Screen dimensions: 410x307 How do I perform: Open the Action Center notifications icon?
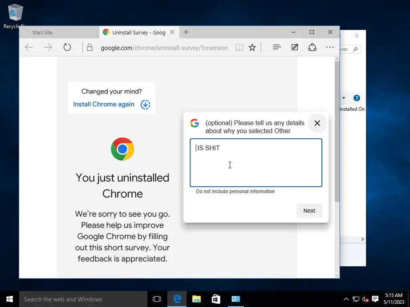(x=375, y=299)
